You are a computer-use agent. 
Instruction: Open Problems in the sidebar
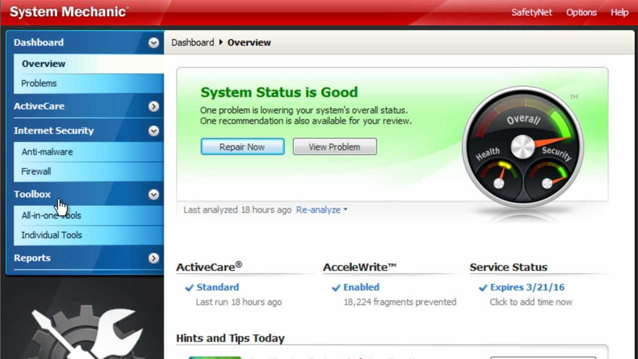89,83
